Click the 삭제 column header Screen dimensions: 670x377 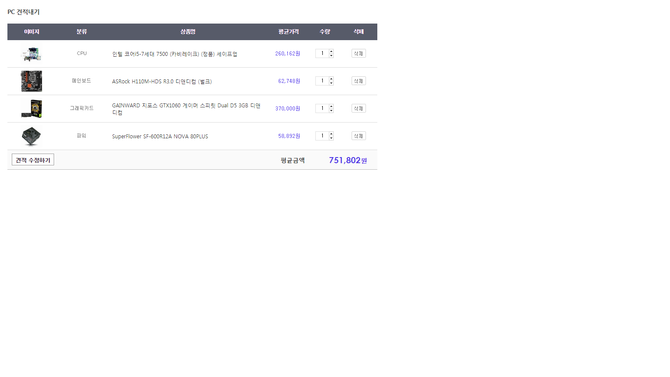(359, 32)
